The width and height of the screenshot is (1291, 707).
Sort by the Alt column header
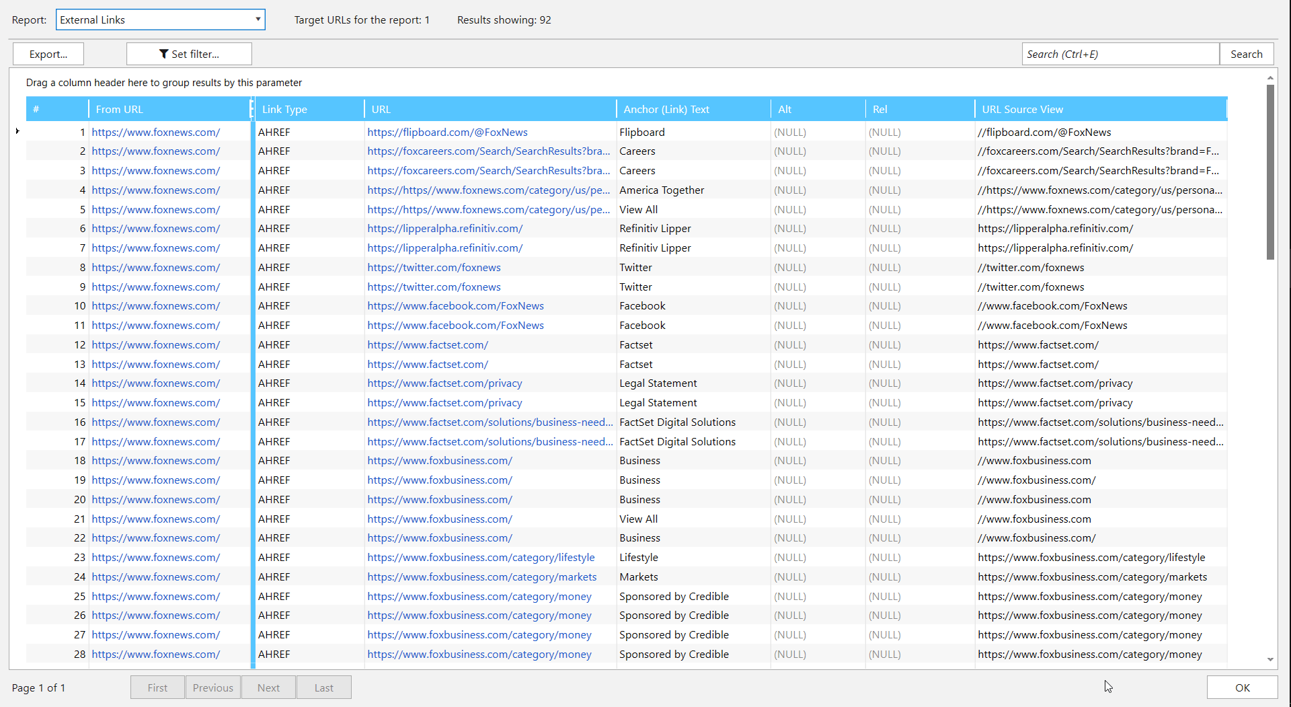tap(818, 109)
